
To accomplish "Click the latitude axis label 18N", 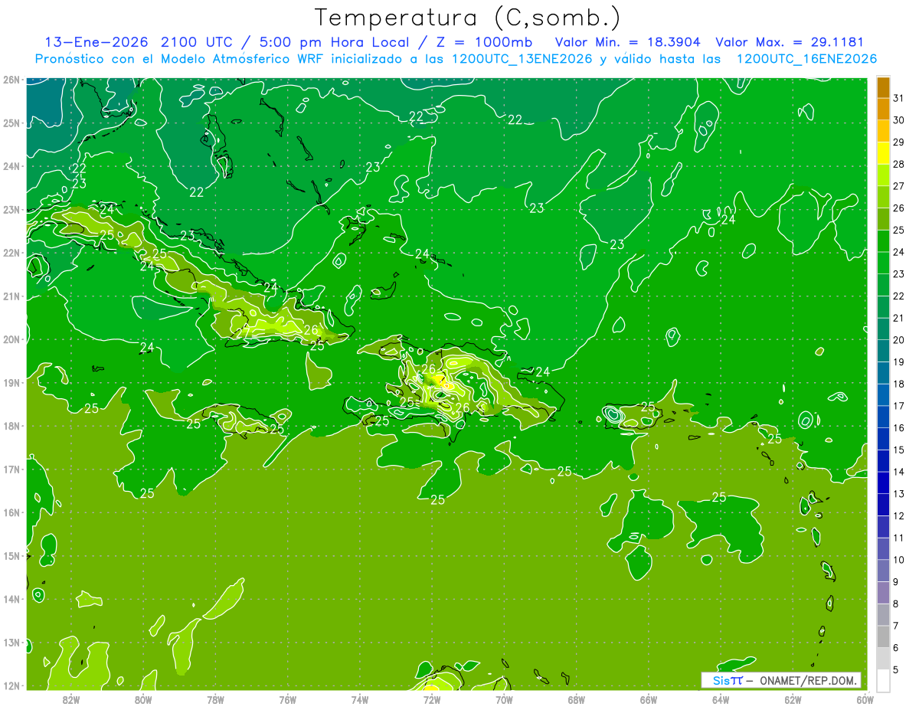I will pos(11,427).
